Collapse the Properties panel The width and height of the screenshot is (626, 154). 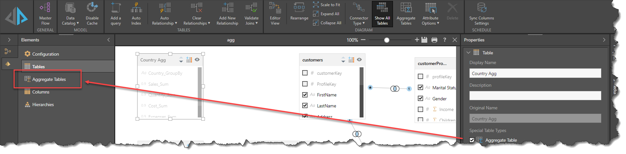coord(604,40)
